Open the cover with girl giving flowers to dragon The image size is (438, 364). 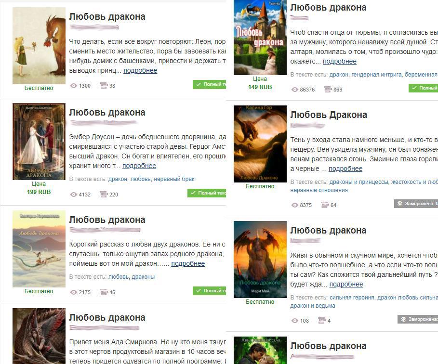pos(39,46)
